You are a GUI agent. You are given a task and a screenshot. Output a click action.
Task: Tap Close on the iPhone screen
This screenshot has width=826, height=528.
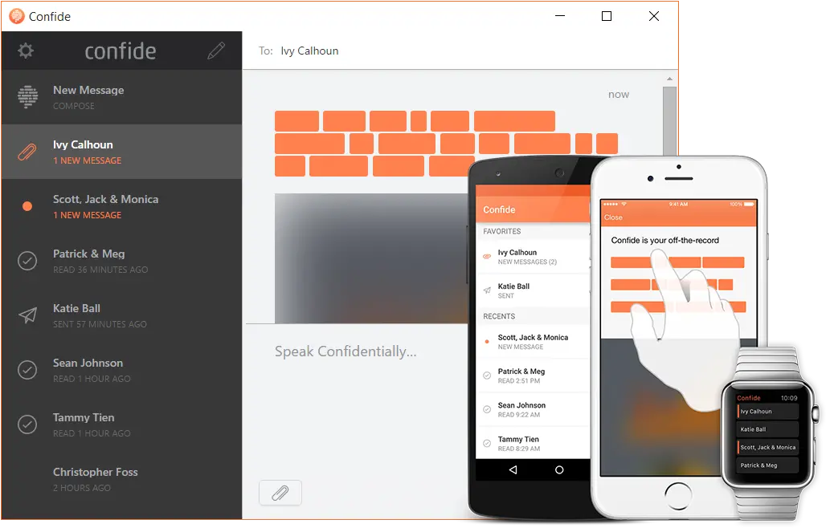613,217
